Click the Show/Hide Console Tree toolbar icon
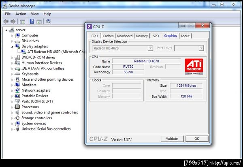Screen dimensions: 243x167 click(x=23, y=21)
